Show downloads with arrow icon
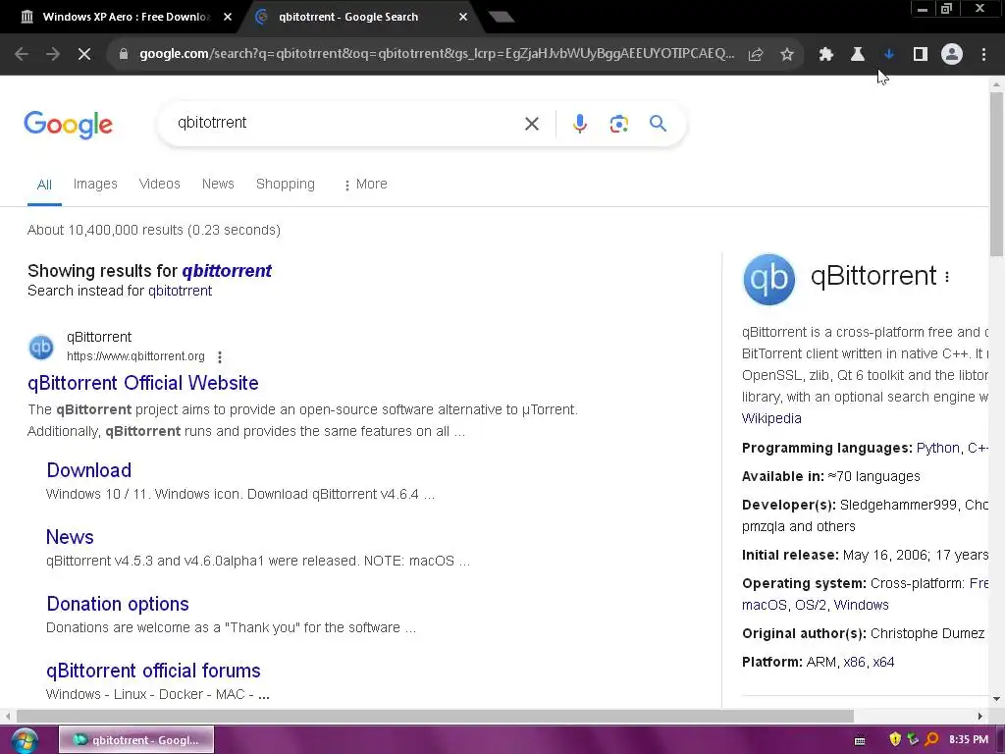 click(889, 55)
